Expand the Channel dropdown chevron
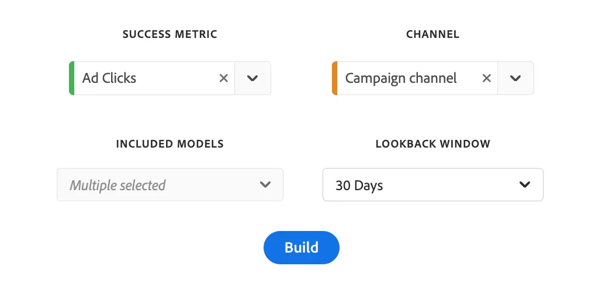Image resolution: width=609 pixels, height=301 pixels. tap(515, 78)
